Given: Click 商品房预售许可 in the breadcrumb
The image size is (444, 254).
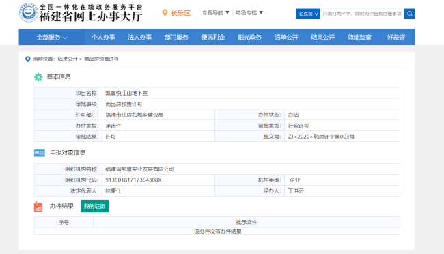Looking at the screenshot, I should pos(101,59).
